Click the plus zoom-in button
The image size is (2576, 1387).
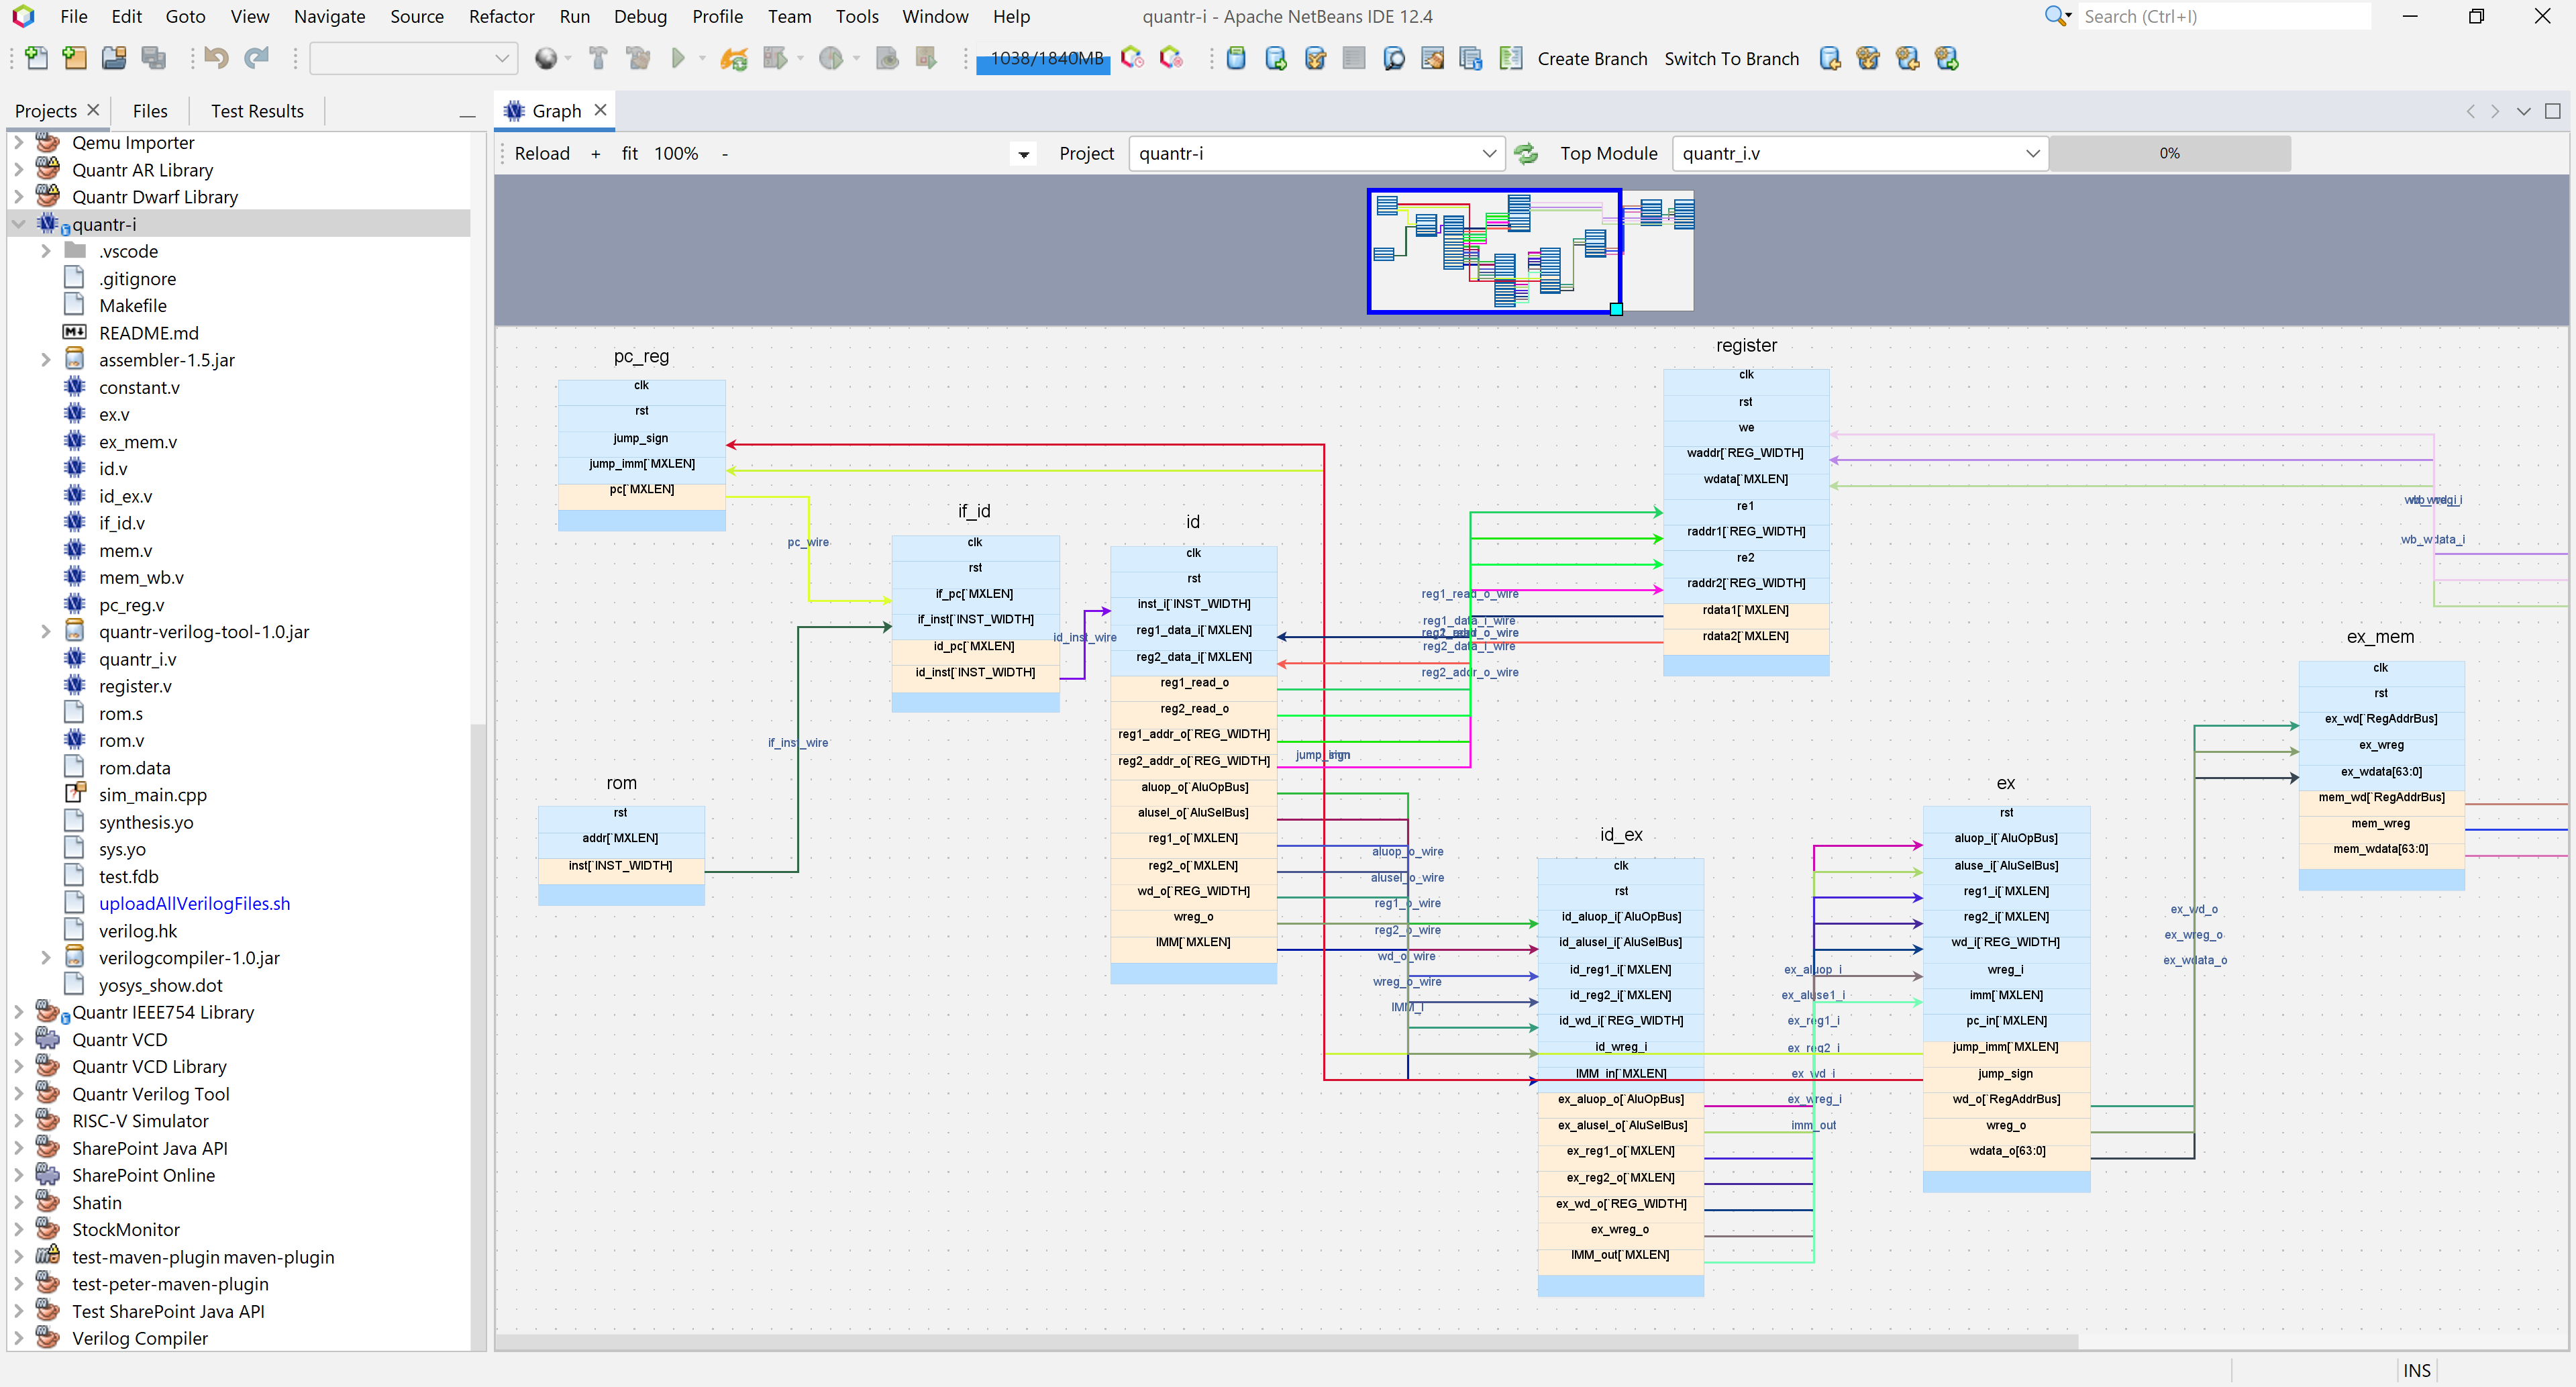(595, 153)
